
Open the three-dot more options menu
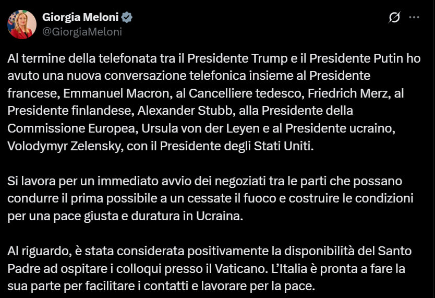414,17
